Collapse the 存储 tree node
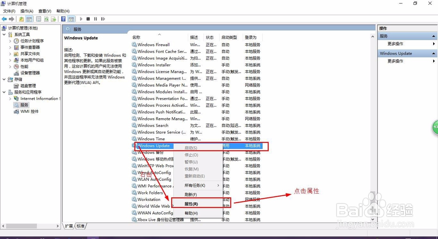This screenshot has height=239, width=438. coord(4,79)
